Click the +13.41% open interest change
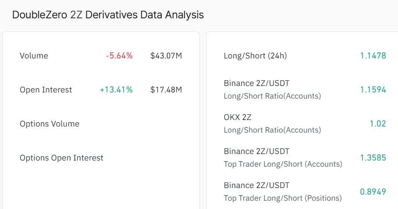Screen dimensions: 398x209 (116, 90)
